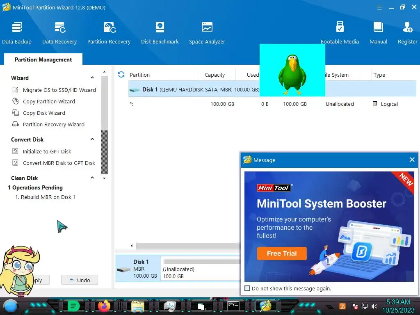This screenshot has height=315, width=420.
Task: Click the Free Trial button in ad
Action: (x=282, y=253)
